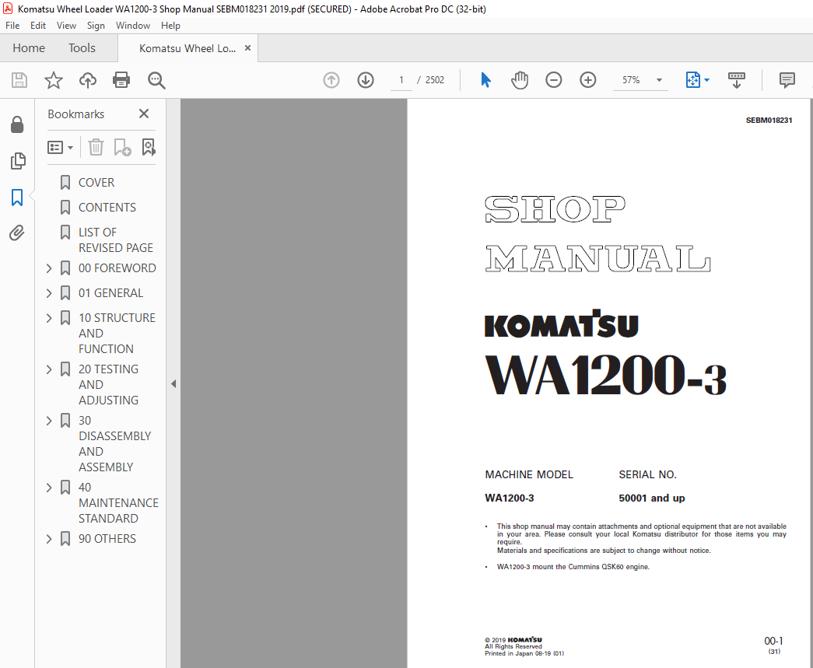Click the '50001 and up' serial number
Viewport: 813px width, 668px height.
pos(652,498)
